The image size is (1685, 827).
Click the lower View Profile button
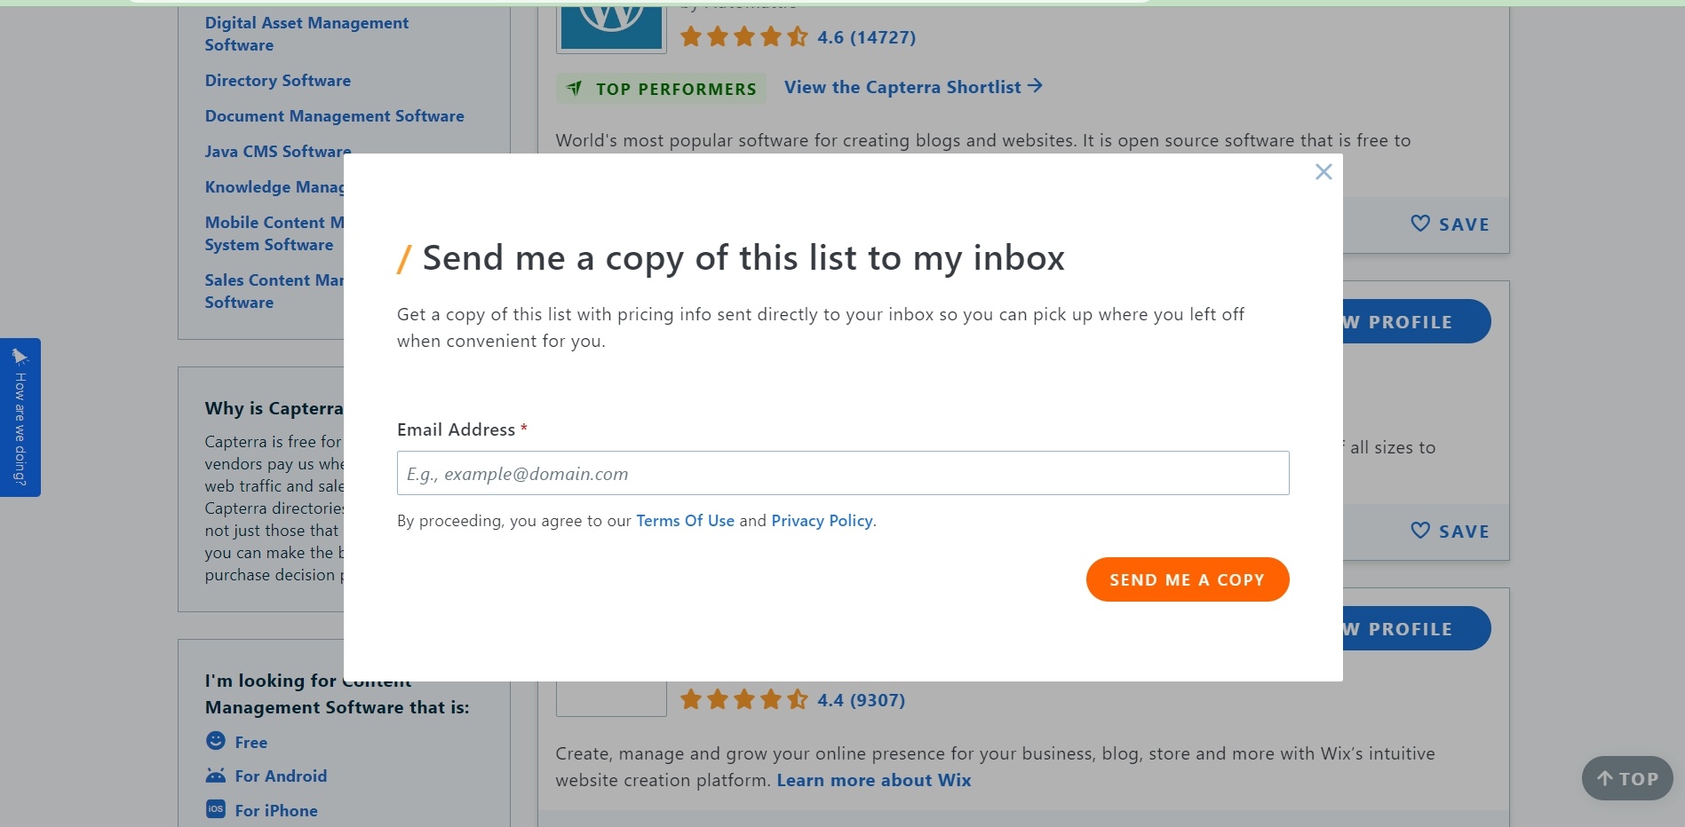pyautogui.click(x=1417, y=628)
